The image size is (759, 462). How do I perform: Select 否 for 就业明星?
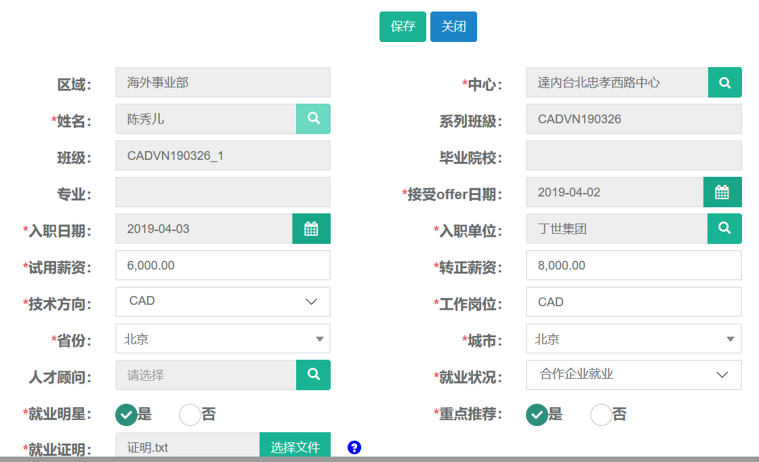pos(190,415)
